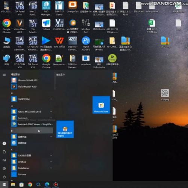Screen dimensions: 188x188
Task: Open Ubuntu 20.04.6 LTS from recently added
Action: point(32,80)
